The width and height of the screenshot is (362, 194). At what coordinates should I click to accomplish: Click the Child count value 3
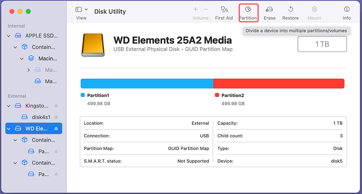(341, 136)
